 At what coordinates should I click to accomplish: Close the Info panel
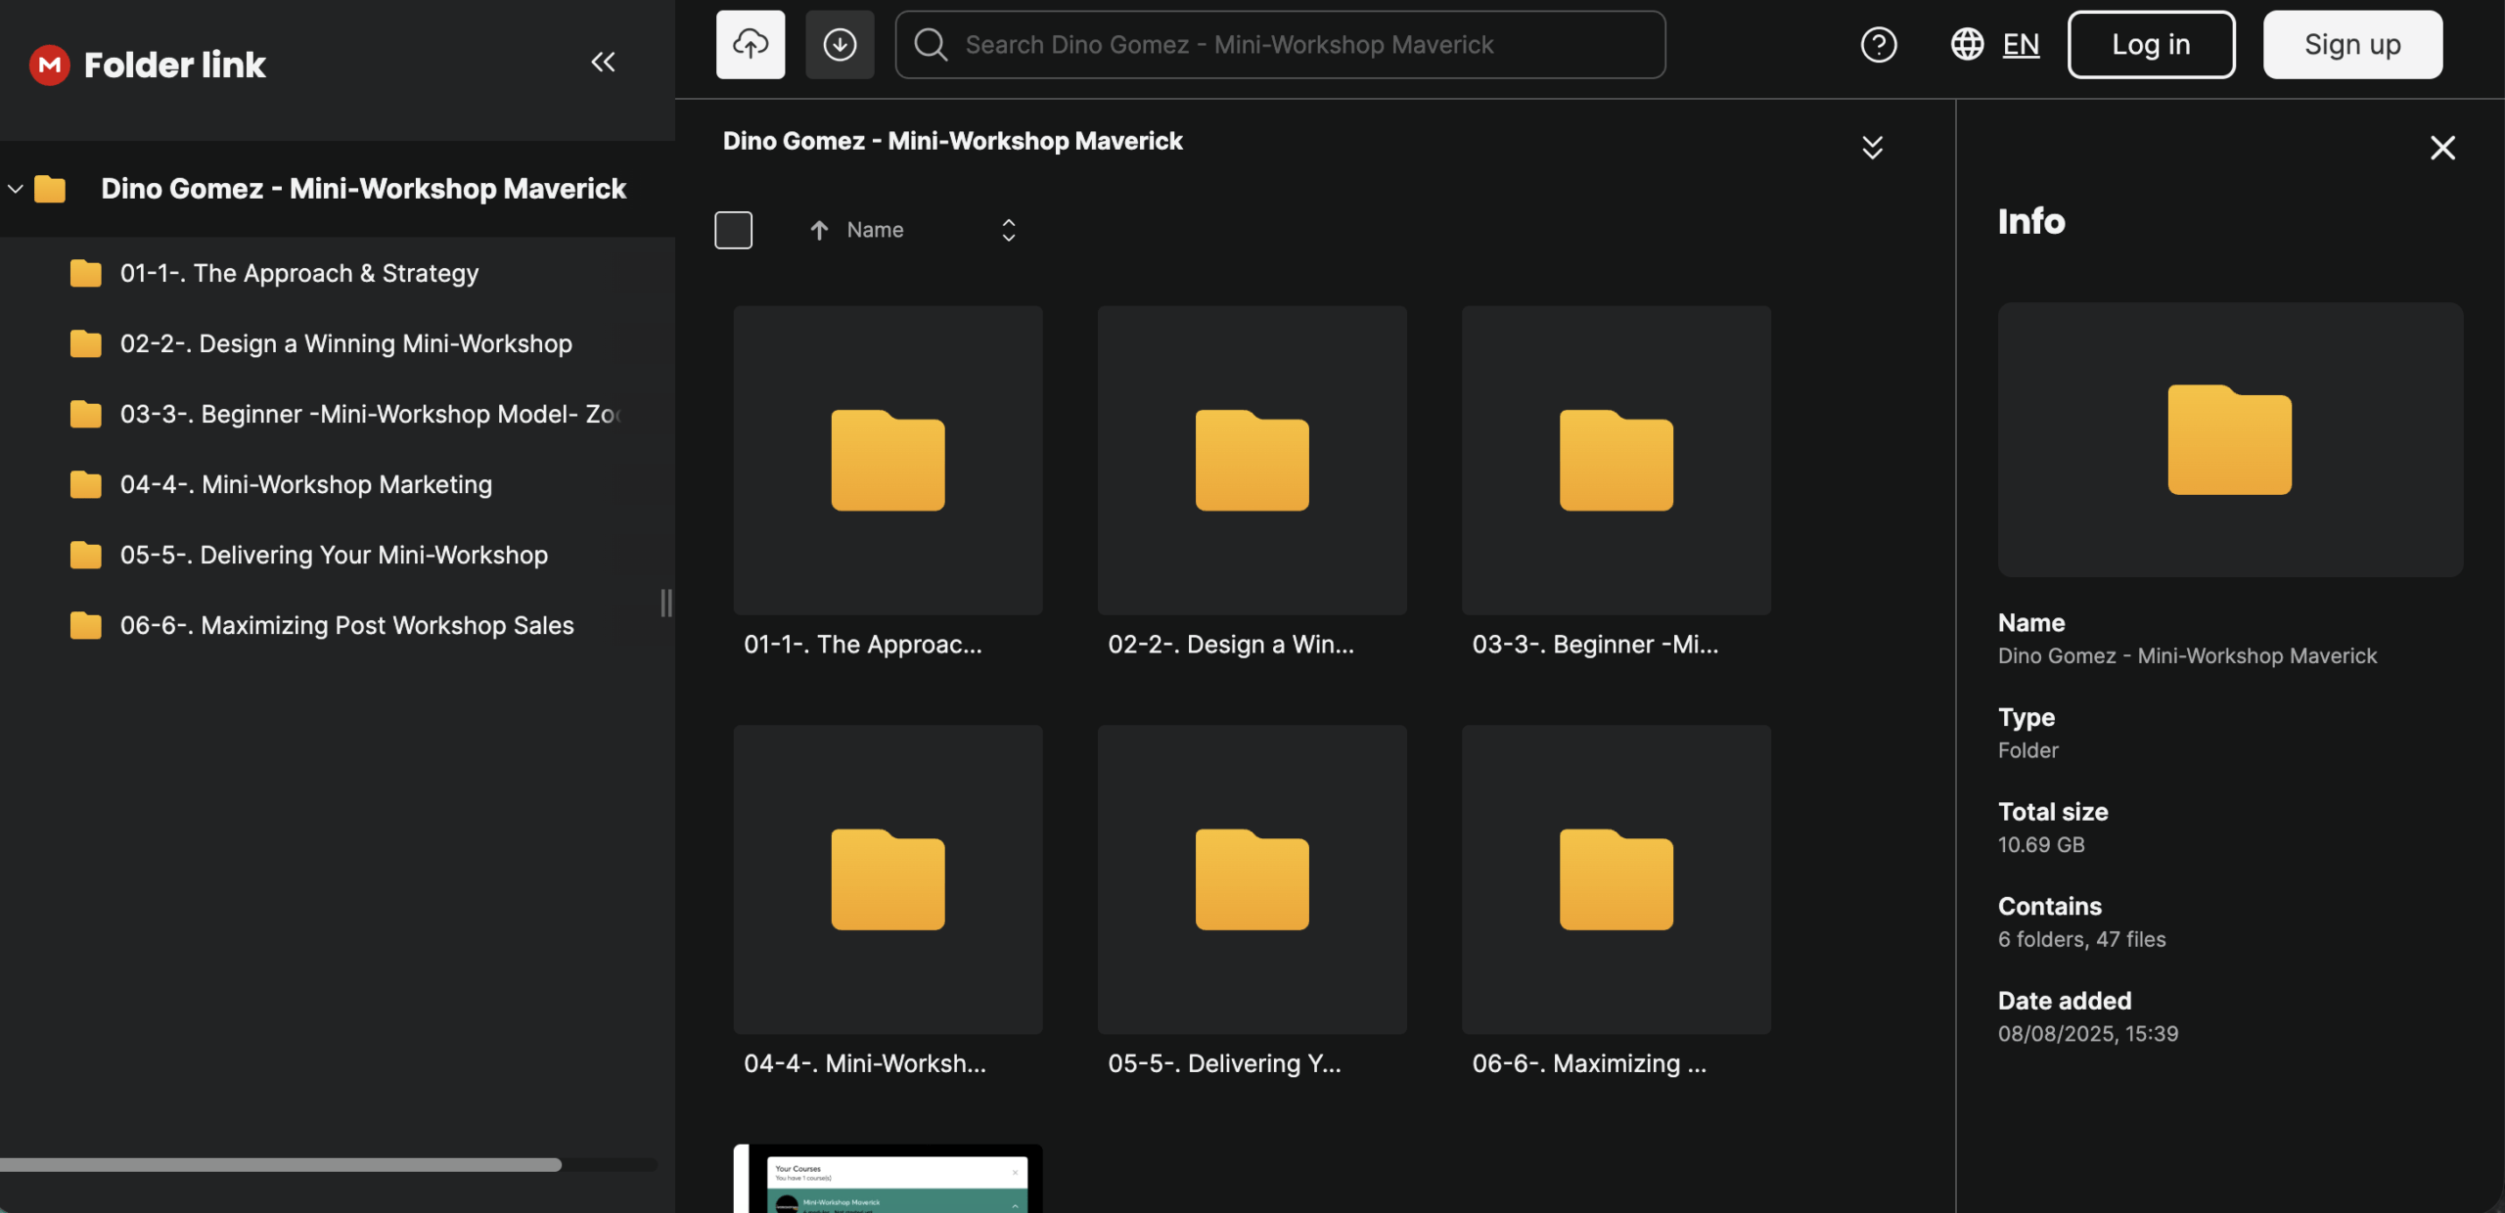pos(2442,148)
